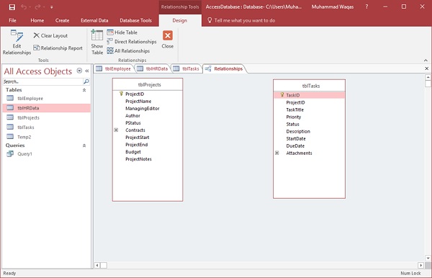The width and height of the screenshot is (432, 278).
Task: Close the current document with the X
Action: (426, 68)
